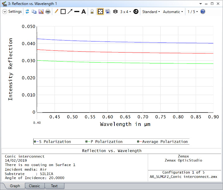Switch to the Graph tab
The height and width of the screenshot is (190, 223).
point(15,186)
